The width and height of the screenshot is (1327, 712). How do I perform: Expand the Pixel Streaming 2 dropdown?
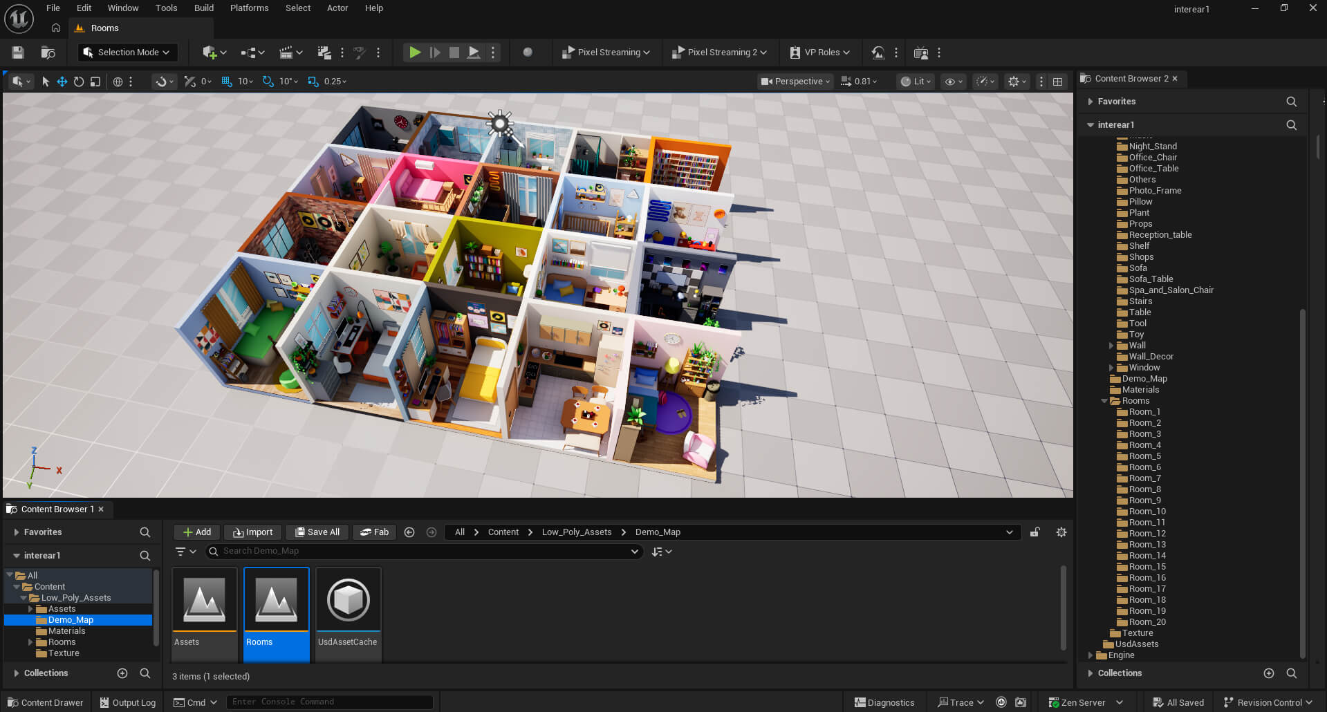pyautogui.click(x=719, y=53)
